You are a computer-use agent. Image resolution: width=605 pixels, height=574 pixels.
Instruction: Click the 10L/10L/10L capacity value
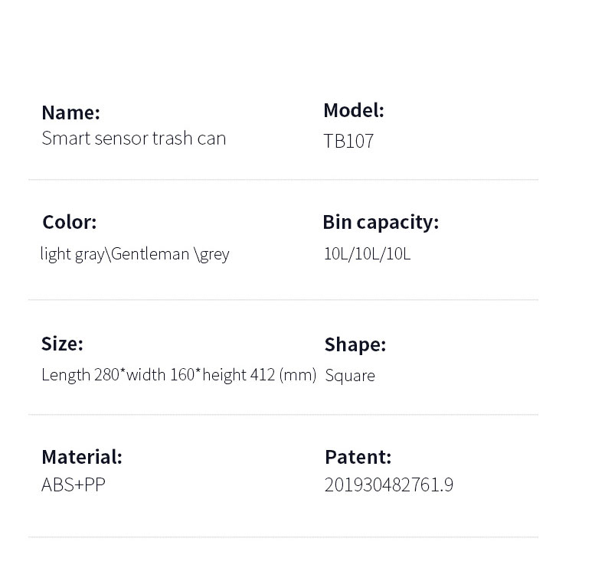(x=368, y=254)
